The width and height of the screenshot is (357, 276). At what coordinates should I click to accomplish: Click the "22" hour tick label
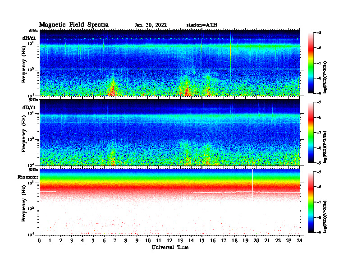point(278,241)
